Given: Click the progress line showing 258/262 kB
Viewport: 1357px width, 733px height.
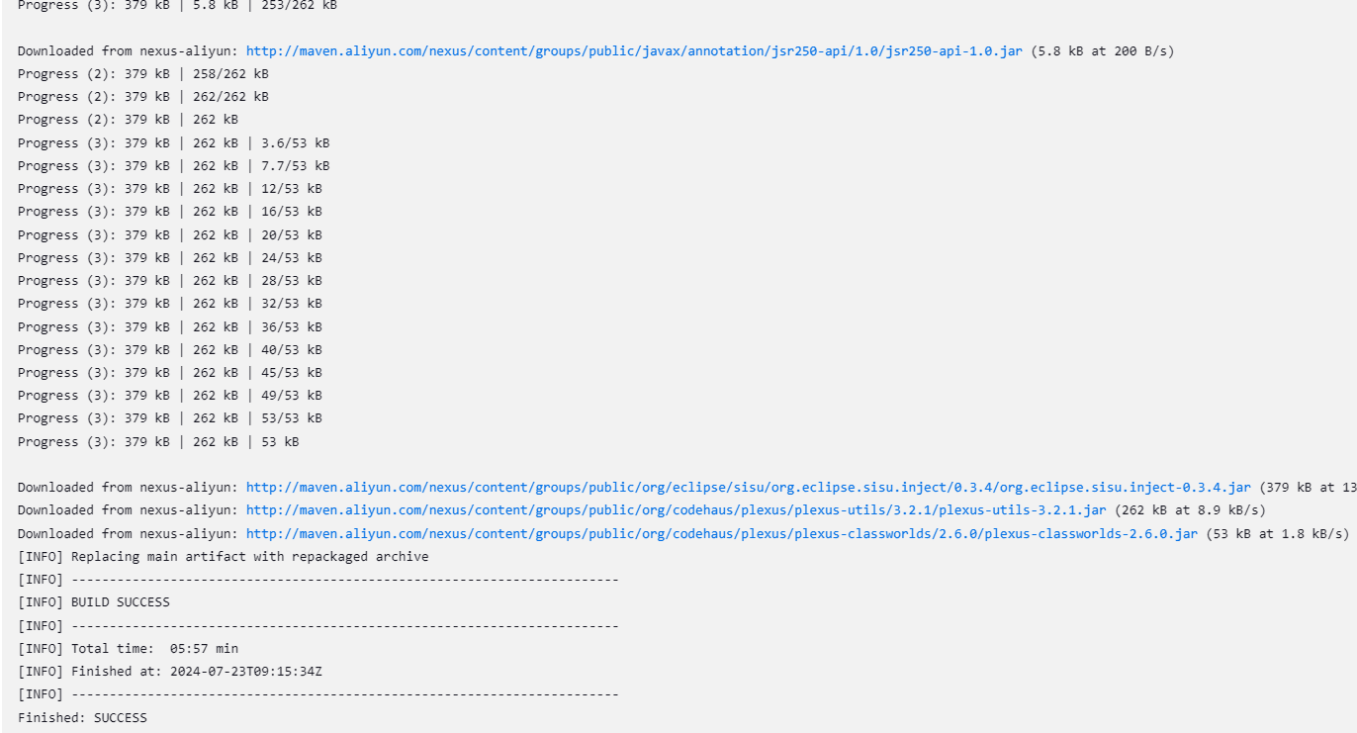Looking at the screenshot, I should 143,73.
